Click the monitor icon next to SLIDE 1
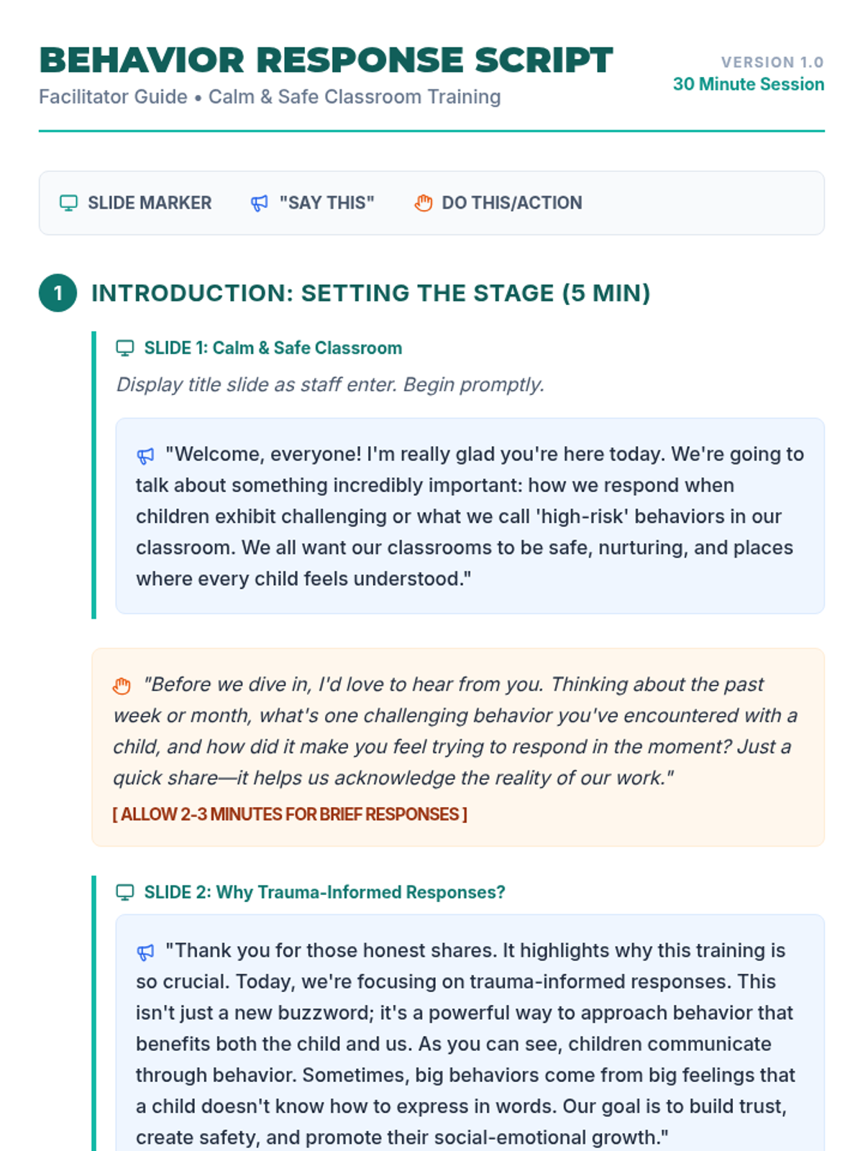 (x=125, y=348)
